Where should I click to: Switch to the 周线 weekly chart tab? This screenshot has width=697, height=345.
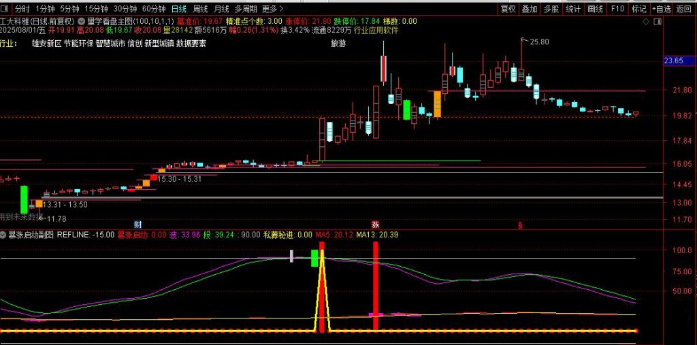click(201, 9)
